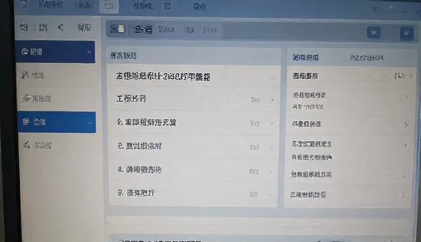Click the highlighted square icon in the top title bar

pos(109,6)
